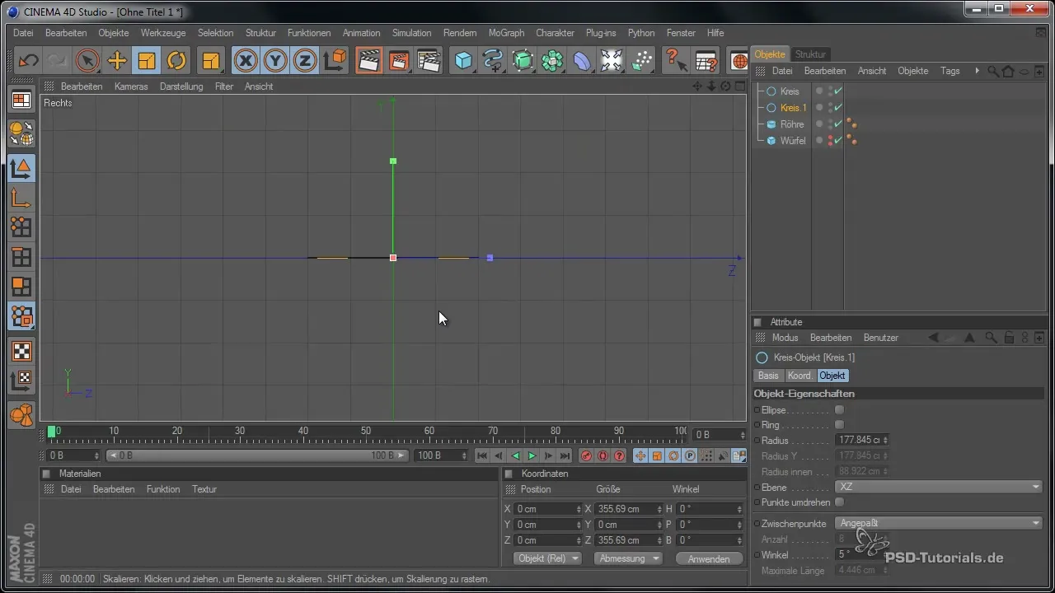Image resolution: width=1055 pixels, height=593 pixels.
Task: Open Datei menu in main menu bar
Action: (23, 33)
